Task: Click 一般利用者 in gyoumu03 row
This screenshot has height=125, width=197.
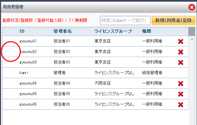Action: (x=152, y=62)
